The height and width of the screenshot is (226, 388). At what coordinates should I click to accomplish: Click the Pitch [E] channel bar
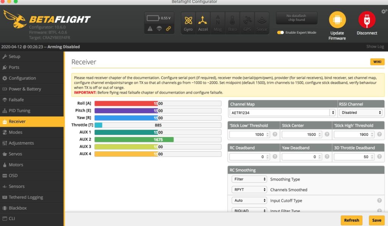point(158,111)
